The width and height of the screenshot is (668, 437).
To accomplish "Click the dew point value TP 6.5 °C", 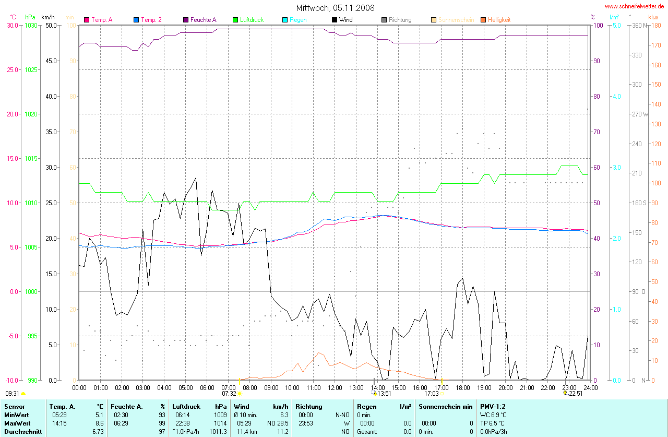I will [493, 423].
